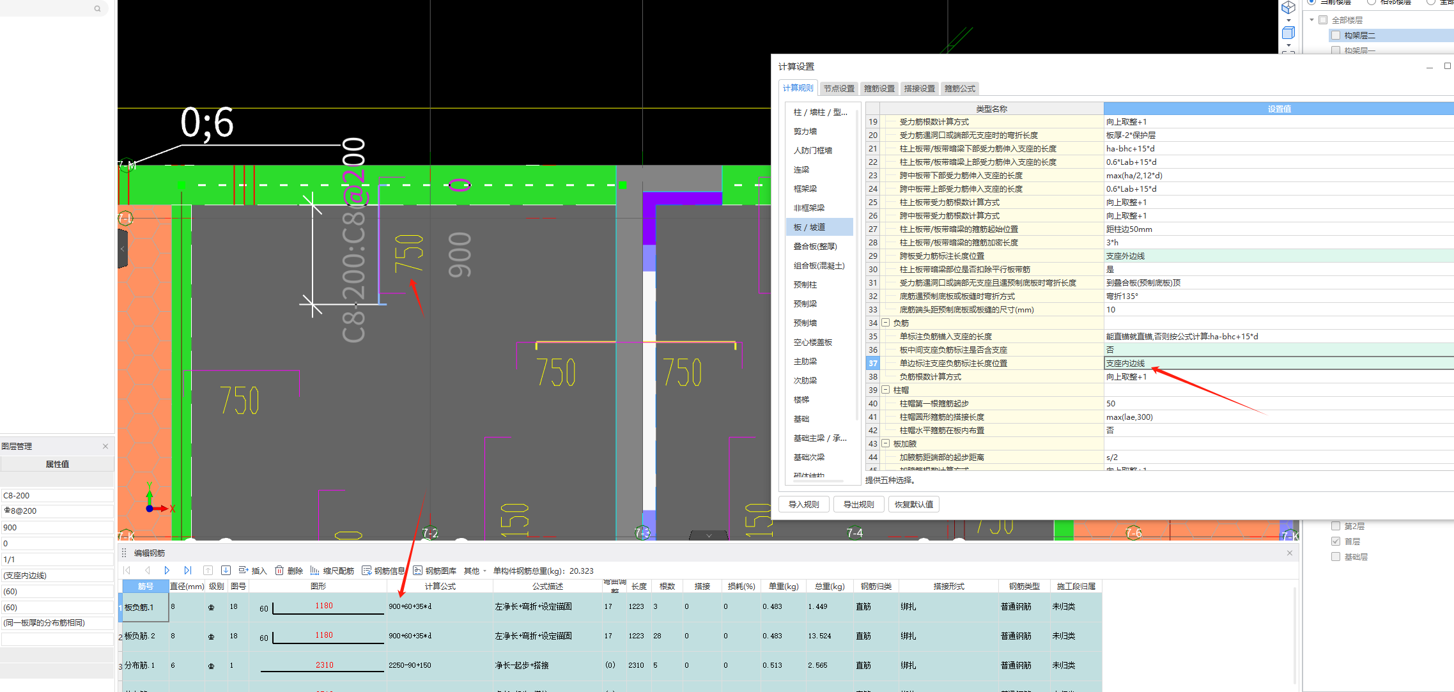Click the 筋号 column header
This screenshot has width=1454, height=692.
pyautogui.click(x=145, y=586)
